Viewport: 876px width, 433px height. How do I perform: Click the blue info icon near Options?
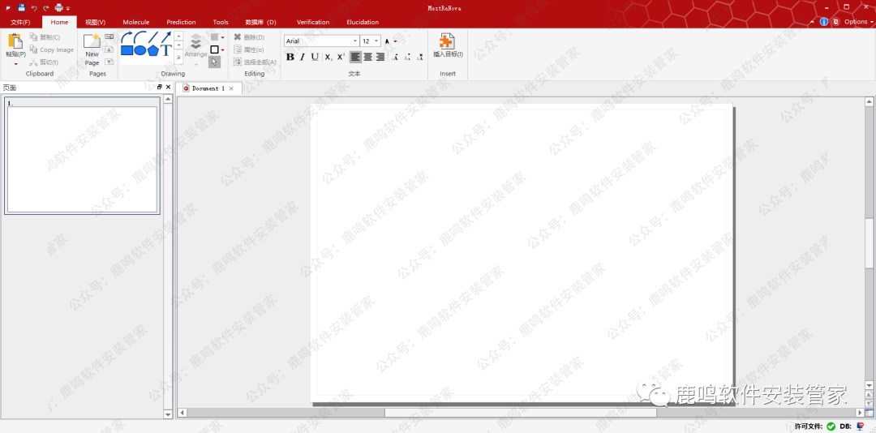point(824,22)
